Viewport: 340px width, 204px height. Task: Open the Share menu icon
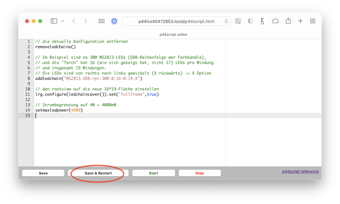[288, 21]
